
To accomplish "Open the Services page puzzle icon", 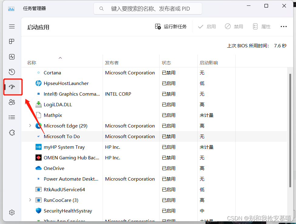I will coord(12,133).
